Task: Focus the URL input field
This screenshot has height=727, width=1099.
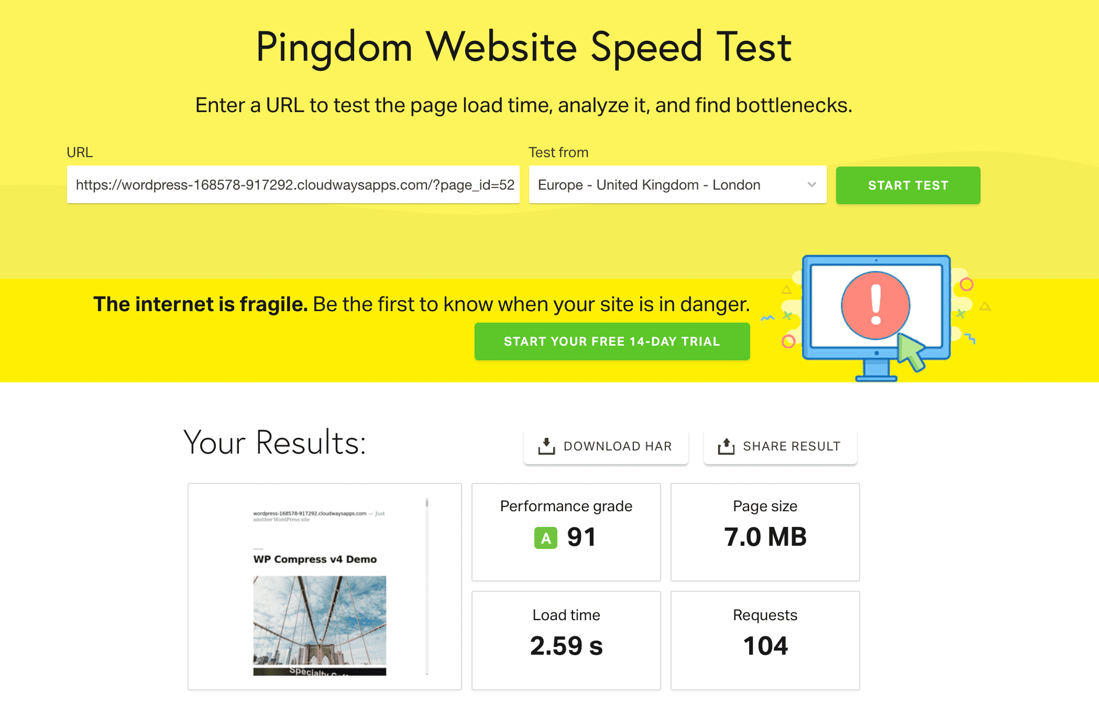Action: click(293, 185)
